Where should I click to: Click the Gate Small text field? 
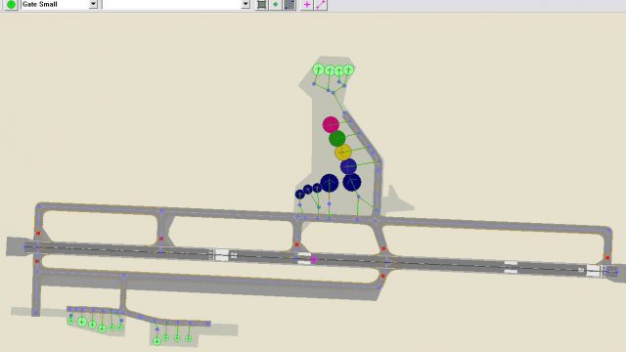55,4
